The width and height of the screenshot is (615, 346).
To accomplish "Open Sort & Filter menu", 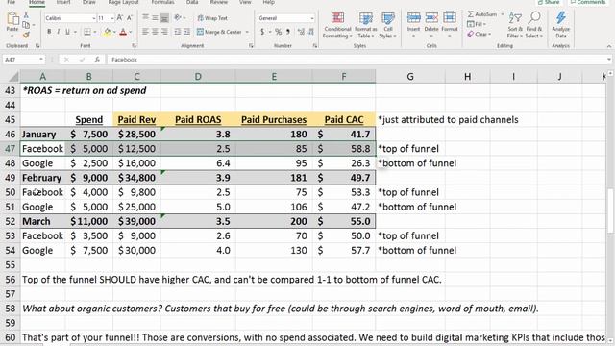I will [515, 24].
